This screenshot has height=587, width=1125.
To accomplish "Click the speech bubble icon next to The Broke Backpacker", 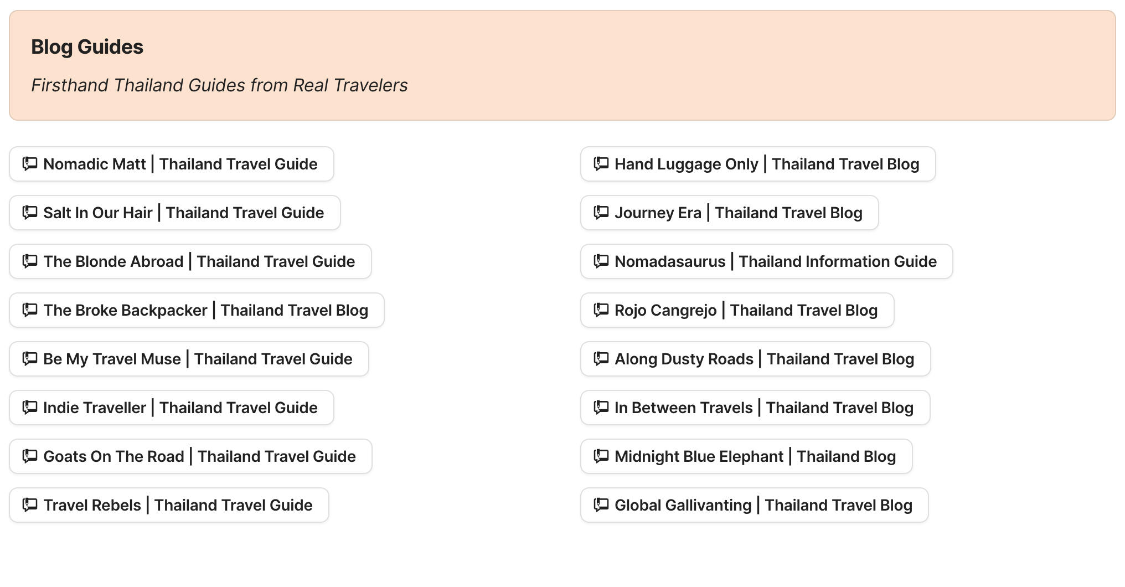I will [29, 310].
